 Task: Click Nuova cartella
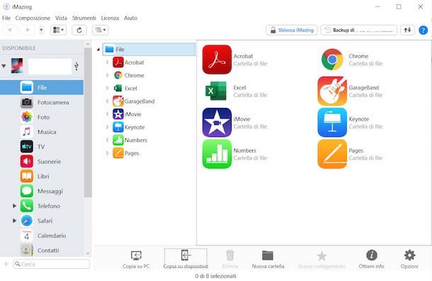click(x=268, y=260)
